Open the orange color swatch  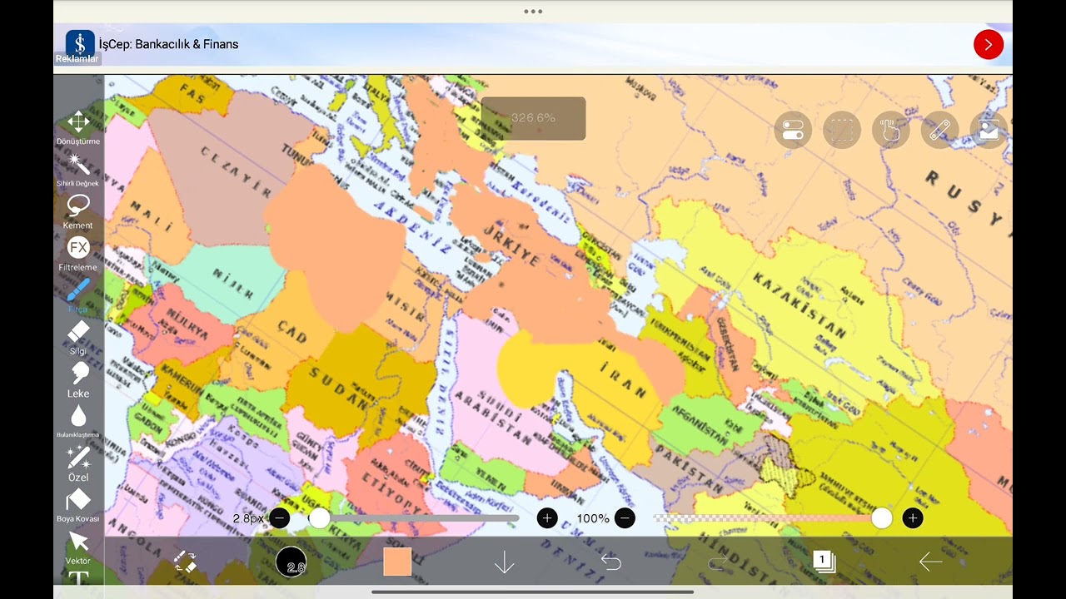[x=397, y=562]
